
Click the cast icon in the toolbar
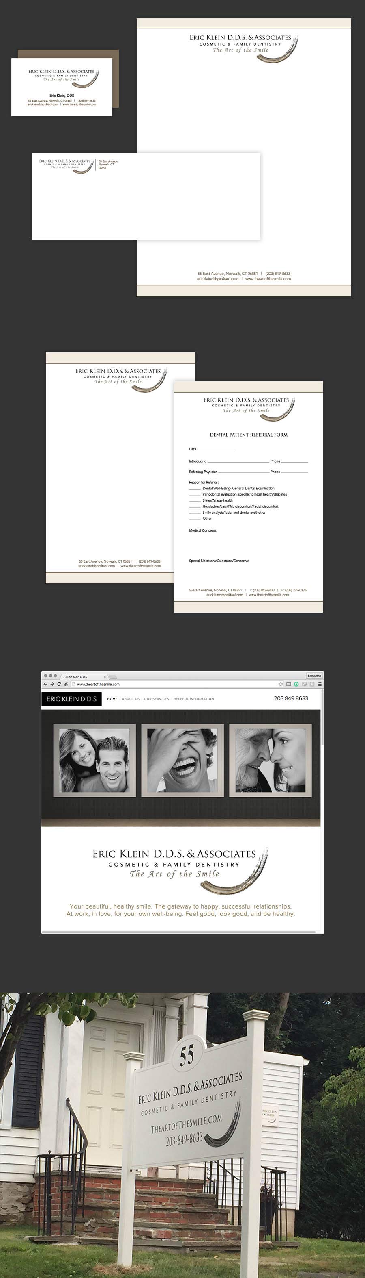tap(288, 684)
